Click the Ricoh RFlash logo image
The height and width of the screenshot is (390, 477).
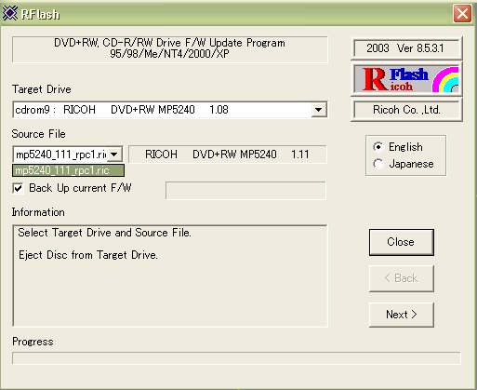tap(406, 79)
